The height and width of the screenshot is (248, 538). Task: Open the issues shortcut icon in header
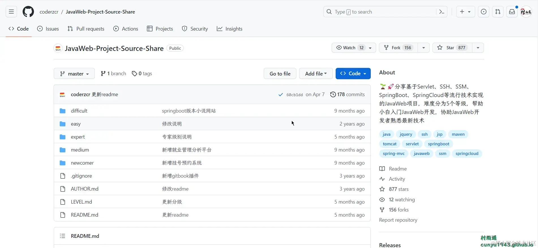tap(484, 12)
